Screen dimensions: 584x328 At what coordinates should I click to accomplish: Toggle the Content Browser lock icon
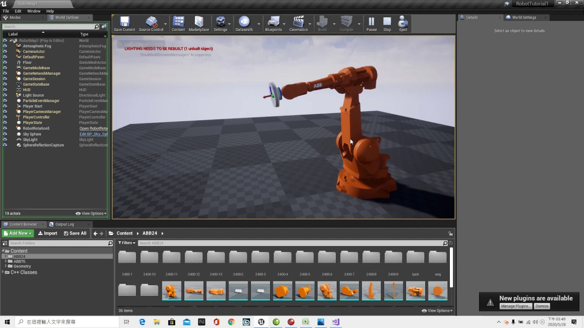[450, 233]
